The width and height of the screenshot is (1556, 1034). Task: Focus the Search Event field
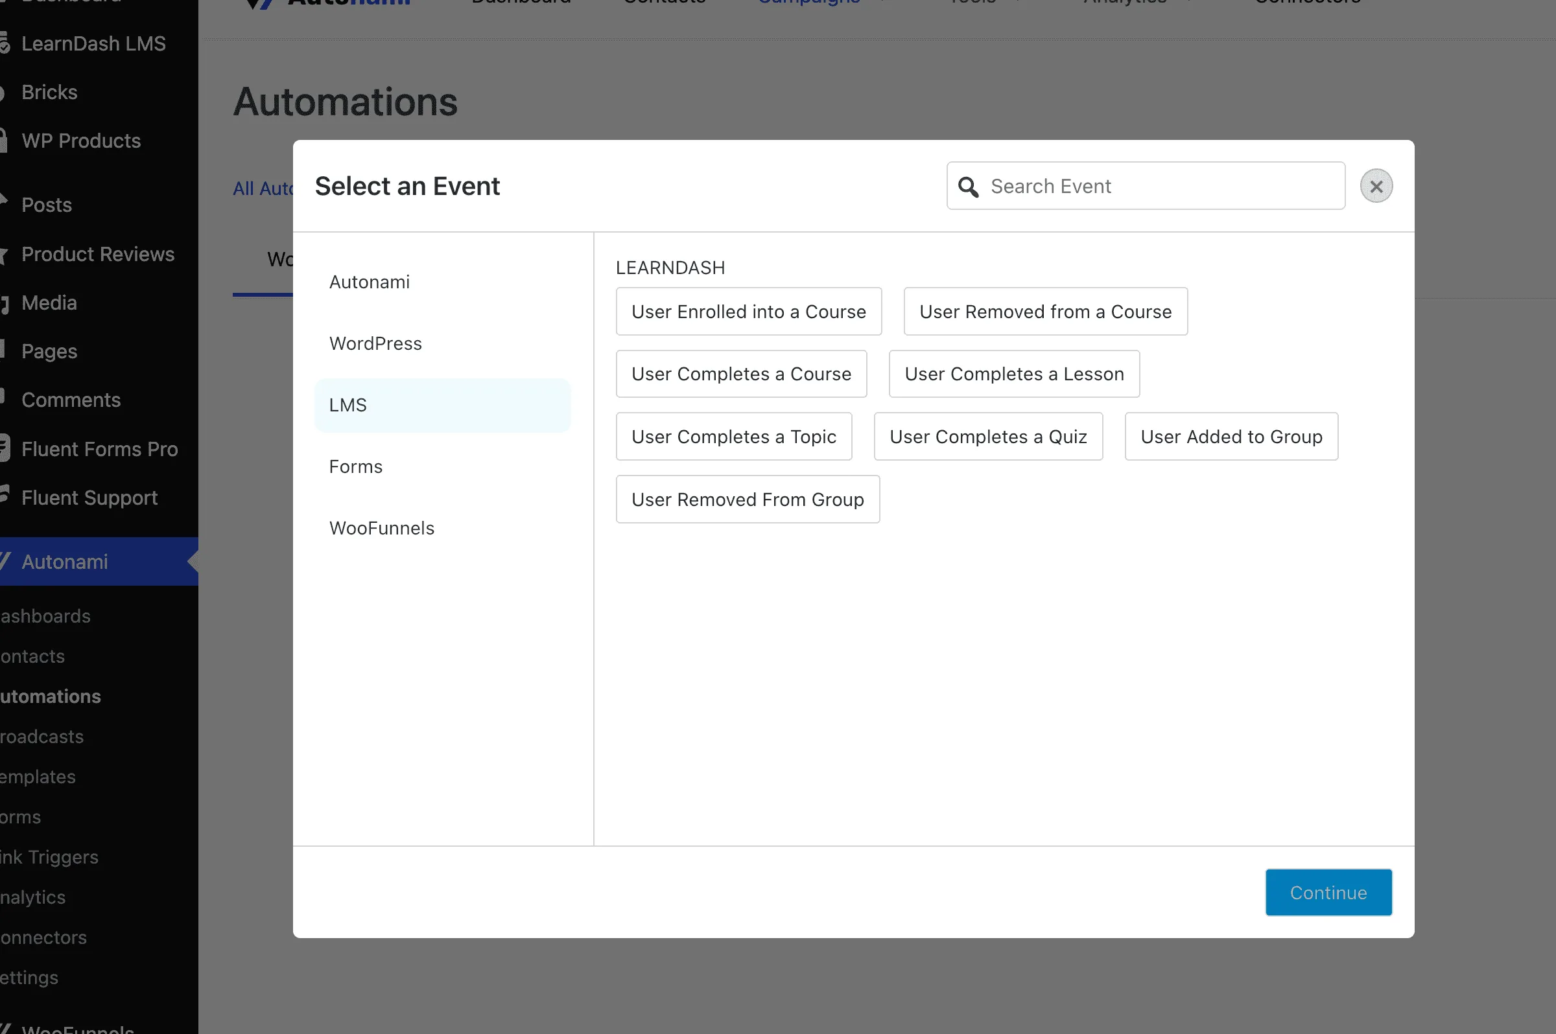(x=1146, y=186)
